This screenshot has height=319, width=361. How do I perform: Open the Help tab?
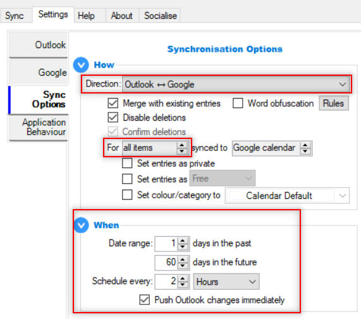click(87, 16)
